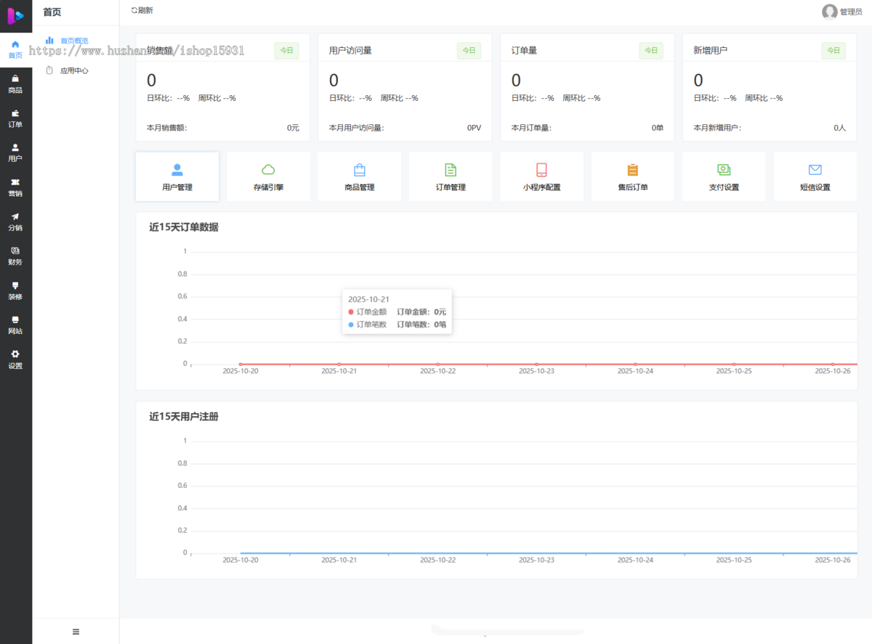Image resolution: width=872 pixels, height=644 pixels.
Task: Open the 管理员 account dropdown
Action: pos(851,12)
